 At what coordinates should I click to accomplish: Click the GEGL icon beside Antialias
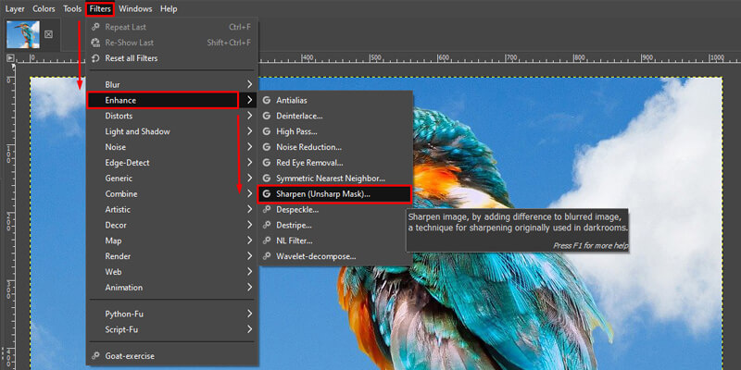coord(267,100)
